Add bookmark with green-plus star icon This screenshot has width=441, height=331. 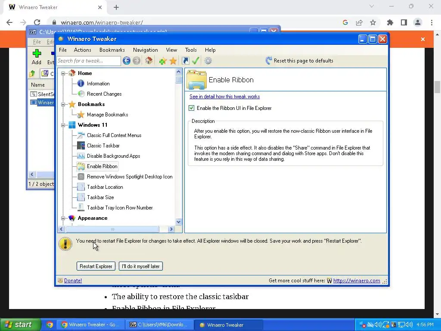pos(162,60)
